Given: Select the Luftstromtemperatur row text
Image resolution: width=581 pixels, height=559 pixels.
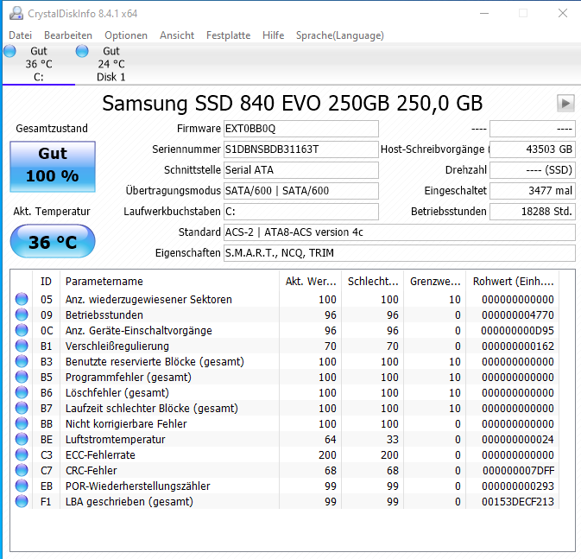Looking at the screenshot, I should pyautogui.click(x=115, y=440).
